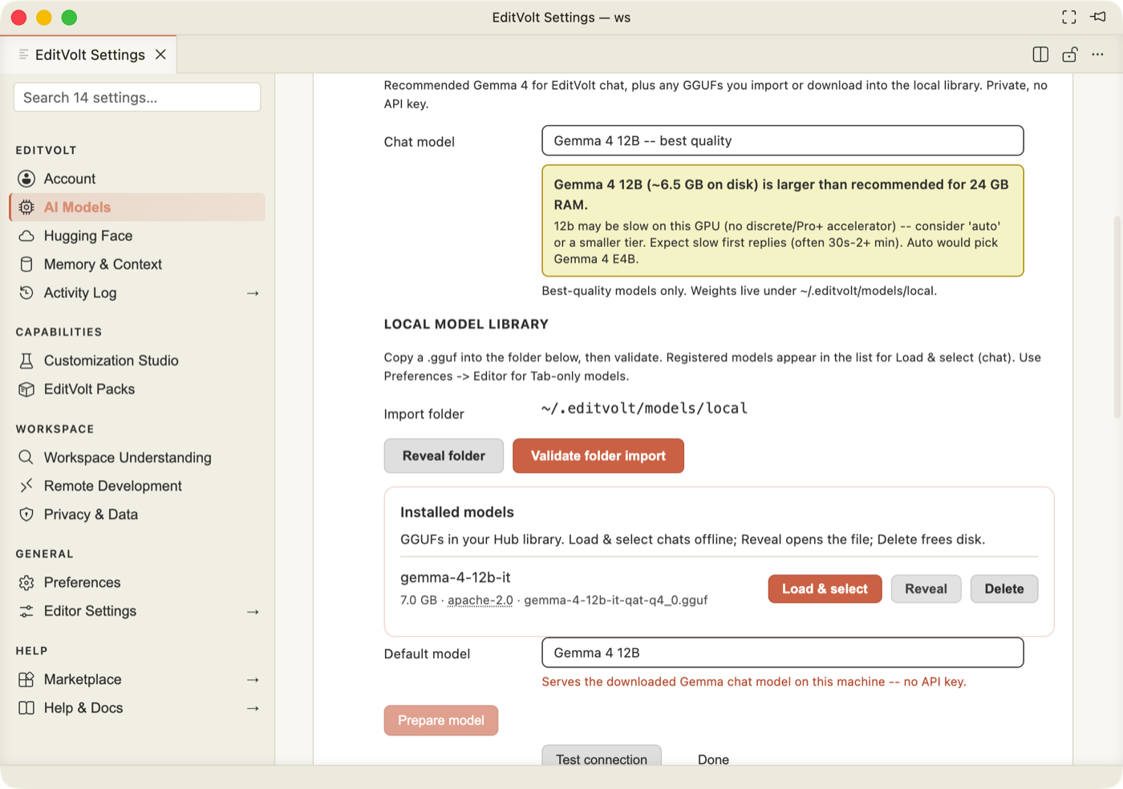The image size is (1123, 789).
Task: Click the Reveal folder button
Action: (444, 455)
